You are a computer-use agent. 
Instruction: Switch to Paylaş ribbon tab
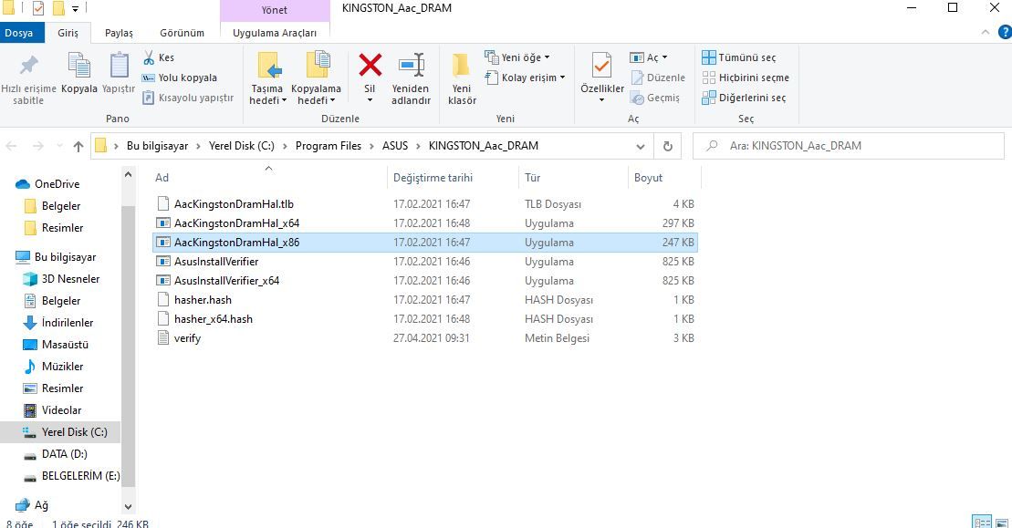[119, 33]
